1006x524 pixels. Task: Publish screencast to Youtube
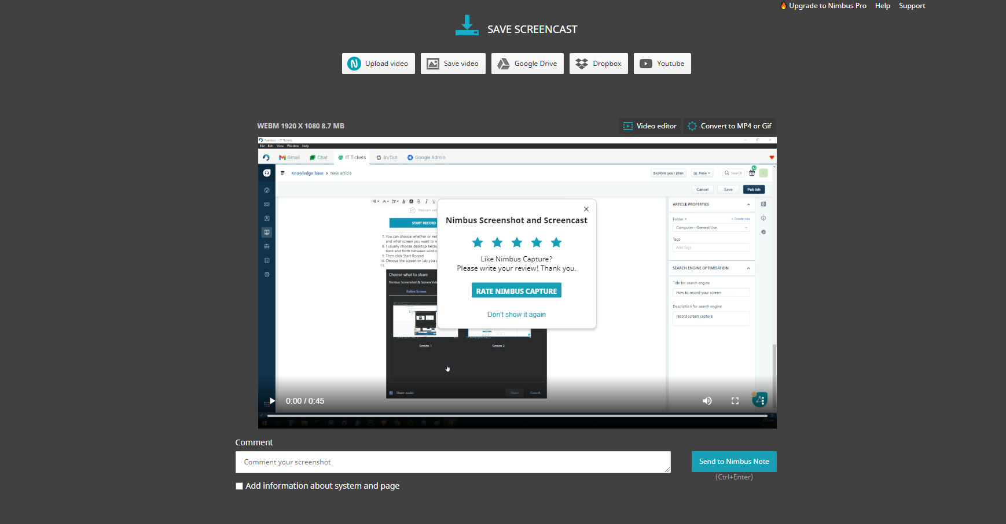[662, 64]
